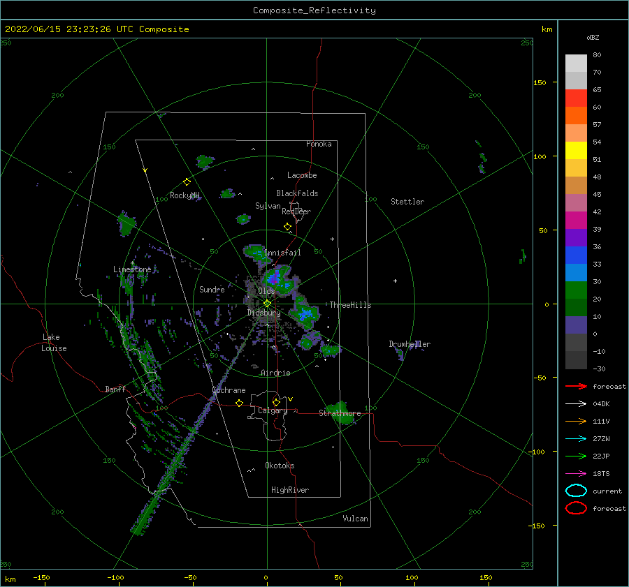Screen dimensions: 629x587
Task: Select the slate 0-10 dBZ swatch
Action: click(576, 325)
